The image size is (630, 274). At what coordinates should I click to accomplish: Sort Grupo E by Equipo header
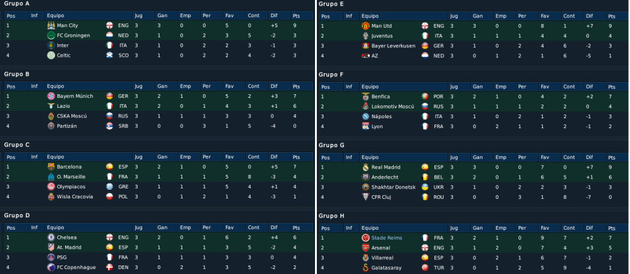coord(404,16)
